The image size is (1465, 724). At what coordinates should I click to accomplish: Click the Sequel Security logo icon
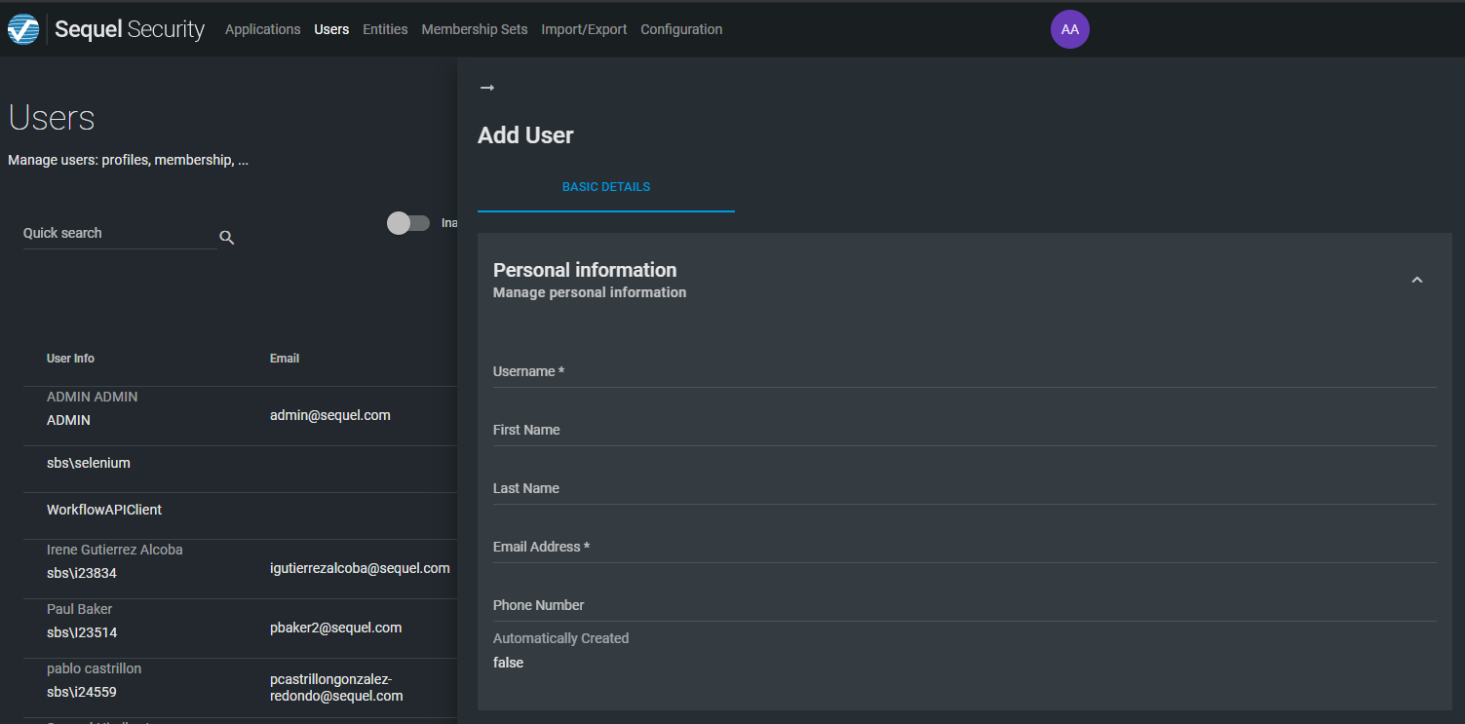pyautogui.click(x=23, y=29)
